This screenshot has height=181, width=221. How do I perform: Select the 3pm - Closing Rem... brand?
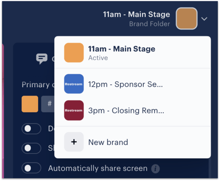(133, 111)
